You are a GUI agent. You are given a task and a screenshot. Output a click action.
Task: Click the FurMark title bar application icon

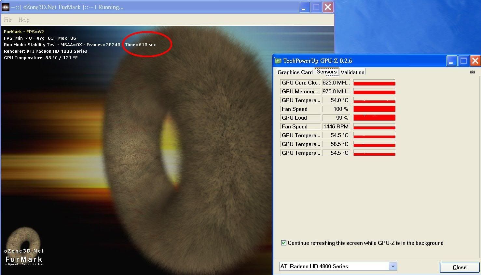pos(6,7)
